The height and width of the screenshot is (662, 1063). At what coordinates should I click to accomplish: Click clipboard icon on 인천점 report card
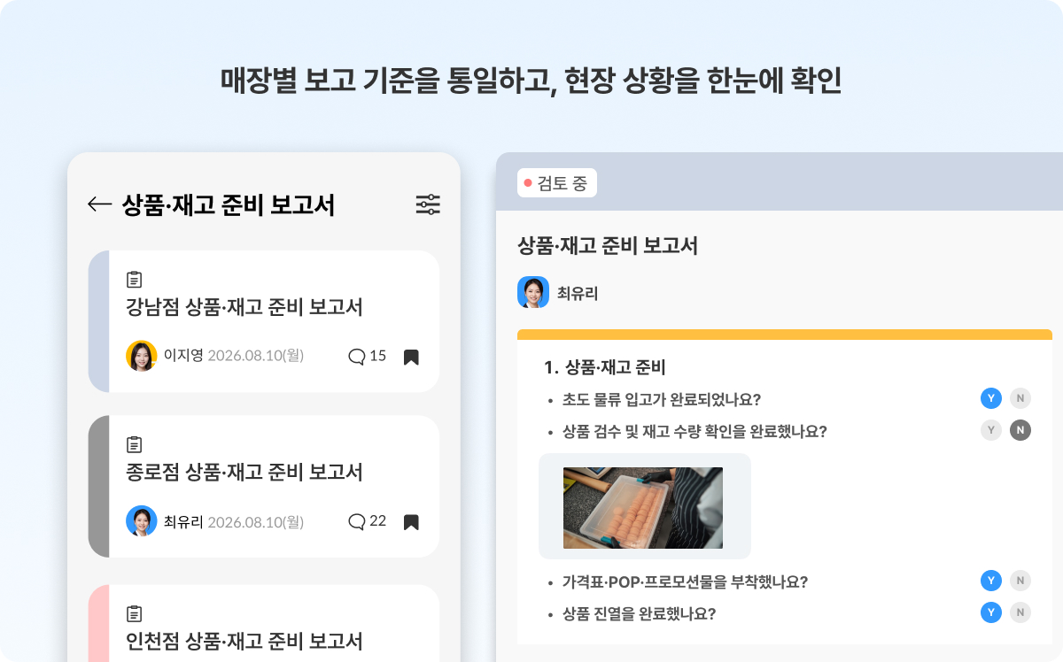(135, 613)
